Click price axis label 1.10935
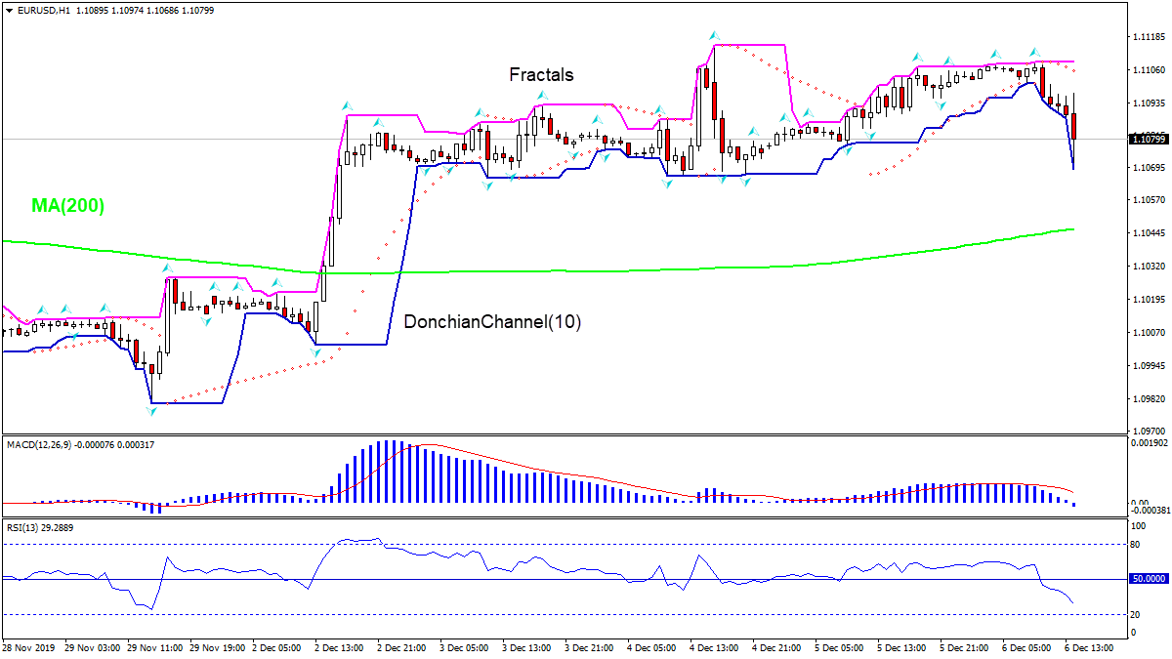 pyautogui.click(x=1150, y=103)
